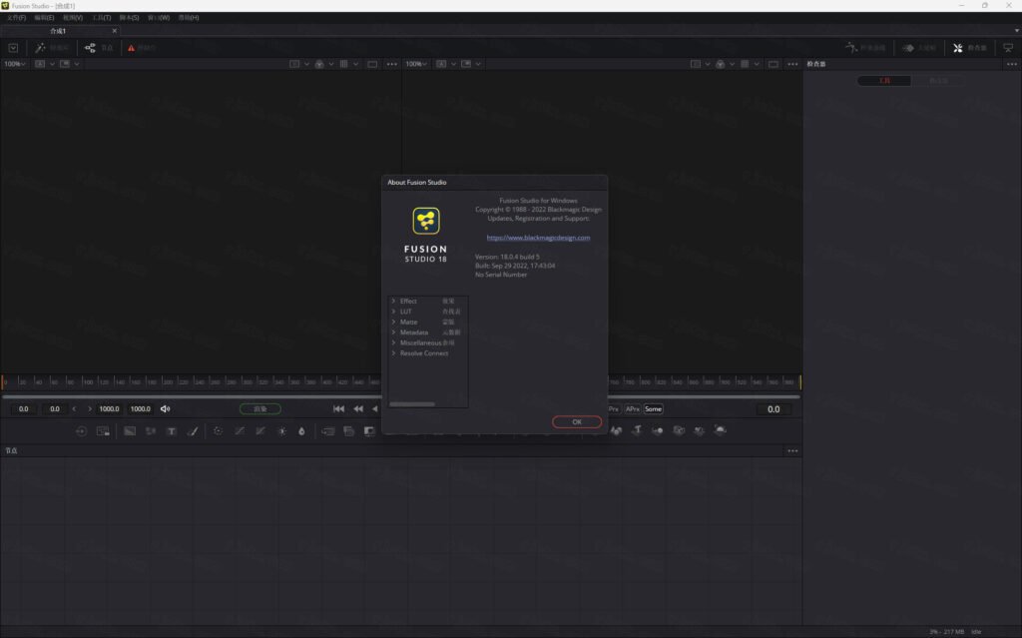Image resolution: width=1022 pixels, height=638 pixels.
Task: Open the Edit (E) menu
Action: (x=44, y=18)
